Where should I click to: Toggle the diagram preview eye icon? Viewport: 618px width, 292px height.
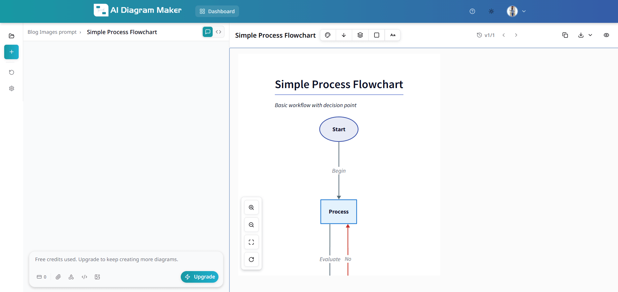(x=607, y=35)
